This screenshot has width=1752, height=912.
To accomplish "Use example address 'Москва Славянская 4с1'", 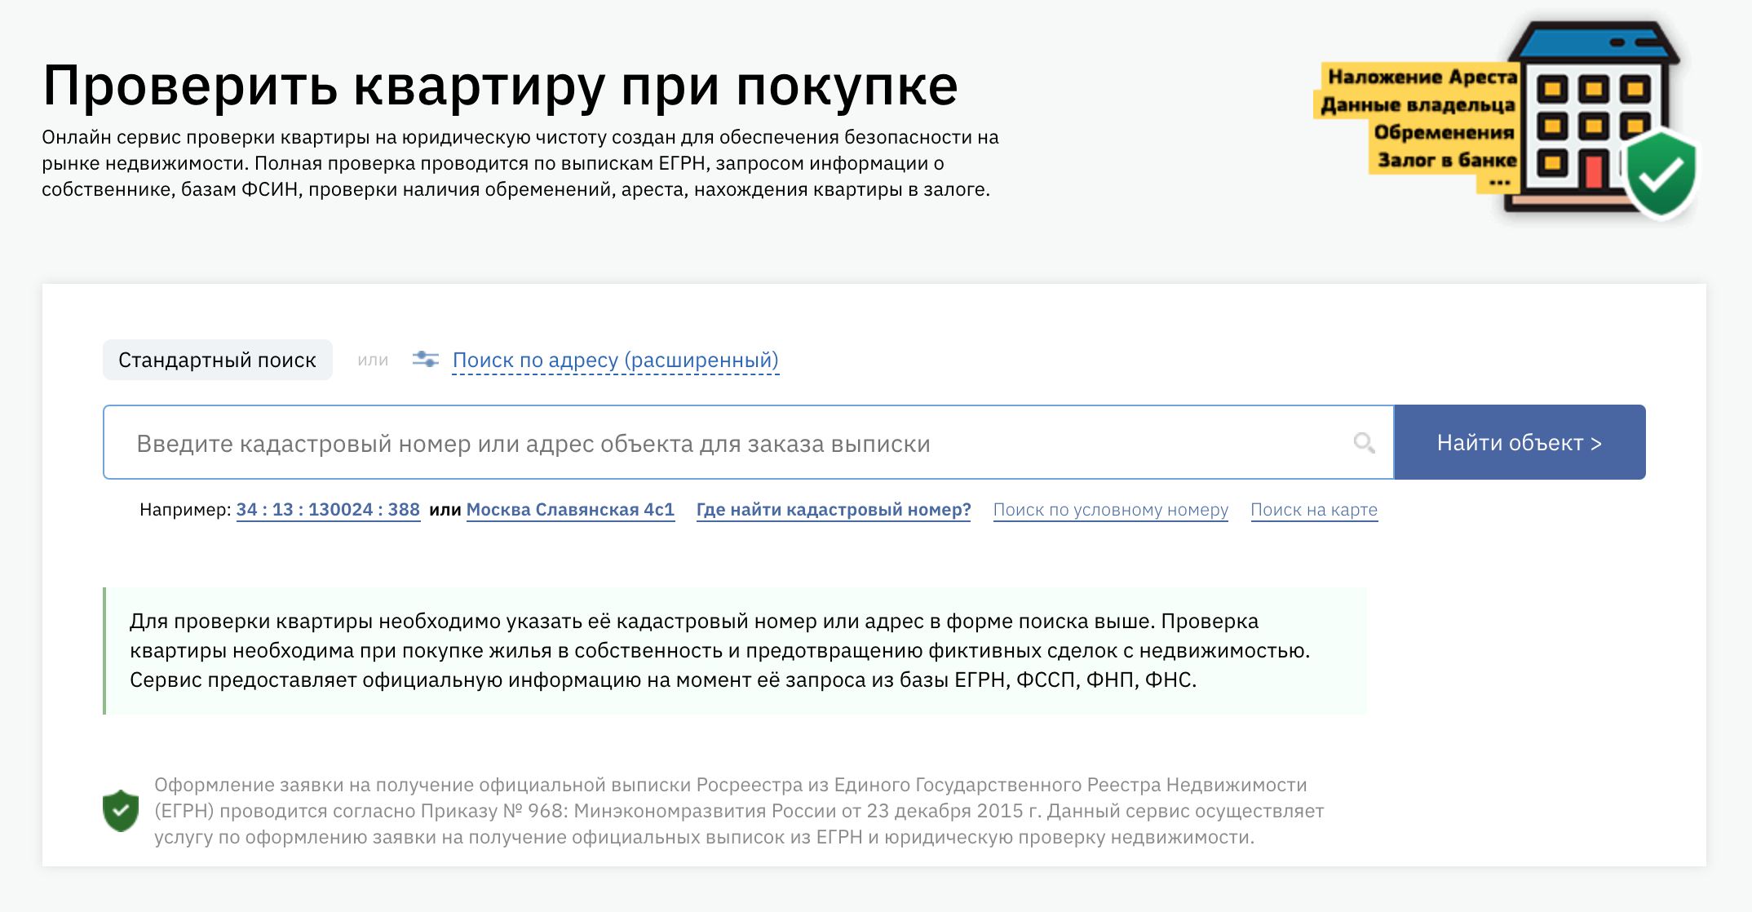I will point(570,510).
